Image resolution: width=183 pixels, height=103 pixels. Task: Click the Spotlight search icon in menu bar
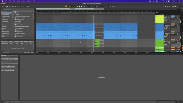[x=166, y=1]
